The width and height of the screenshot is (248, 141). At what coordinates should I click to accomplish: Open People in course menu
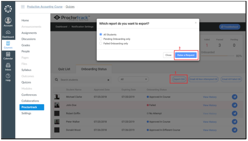[x=26, y=51]
